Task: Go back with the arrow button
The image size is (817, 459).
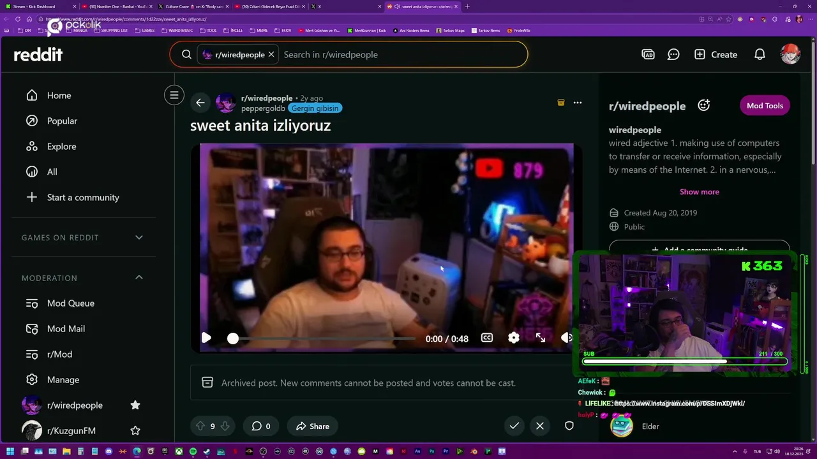Action: [200, 103]
